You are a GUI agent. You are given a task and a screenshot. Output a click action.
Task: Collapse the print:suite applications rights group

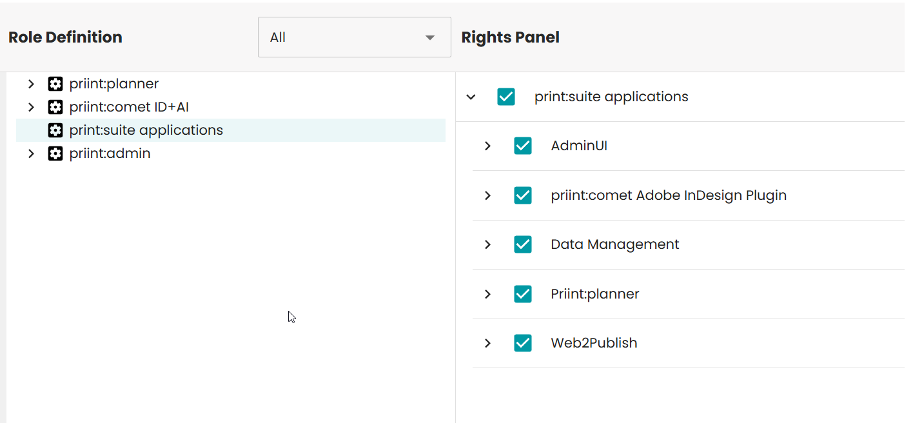[471, 97]
